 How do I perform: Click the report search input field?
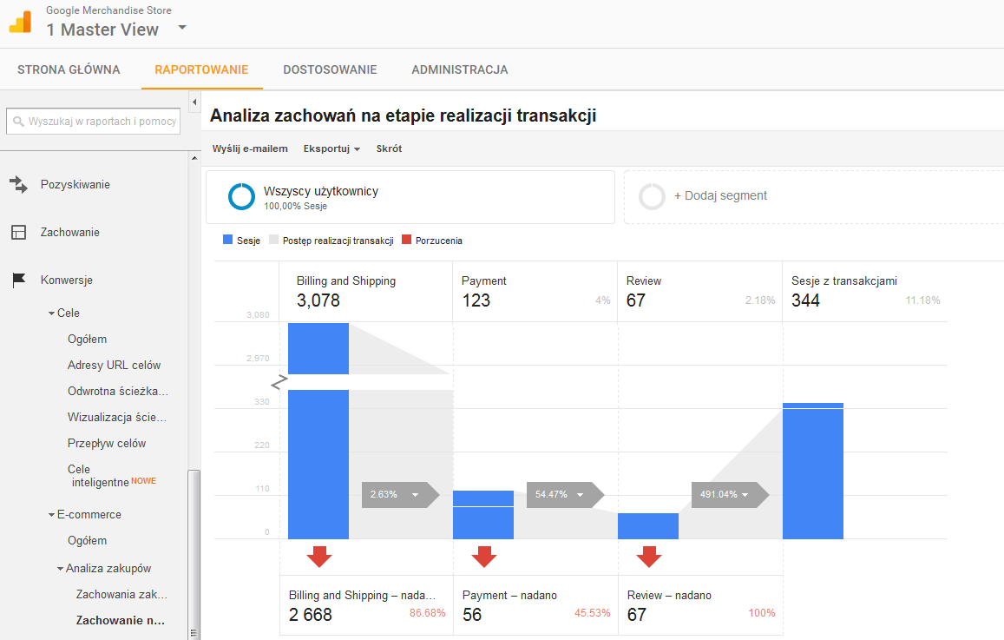pyautogui.click(x=94, y=121)
